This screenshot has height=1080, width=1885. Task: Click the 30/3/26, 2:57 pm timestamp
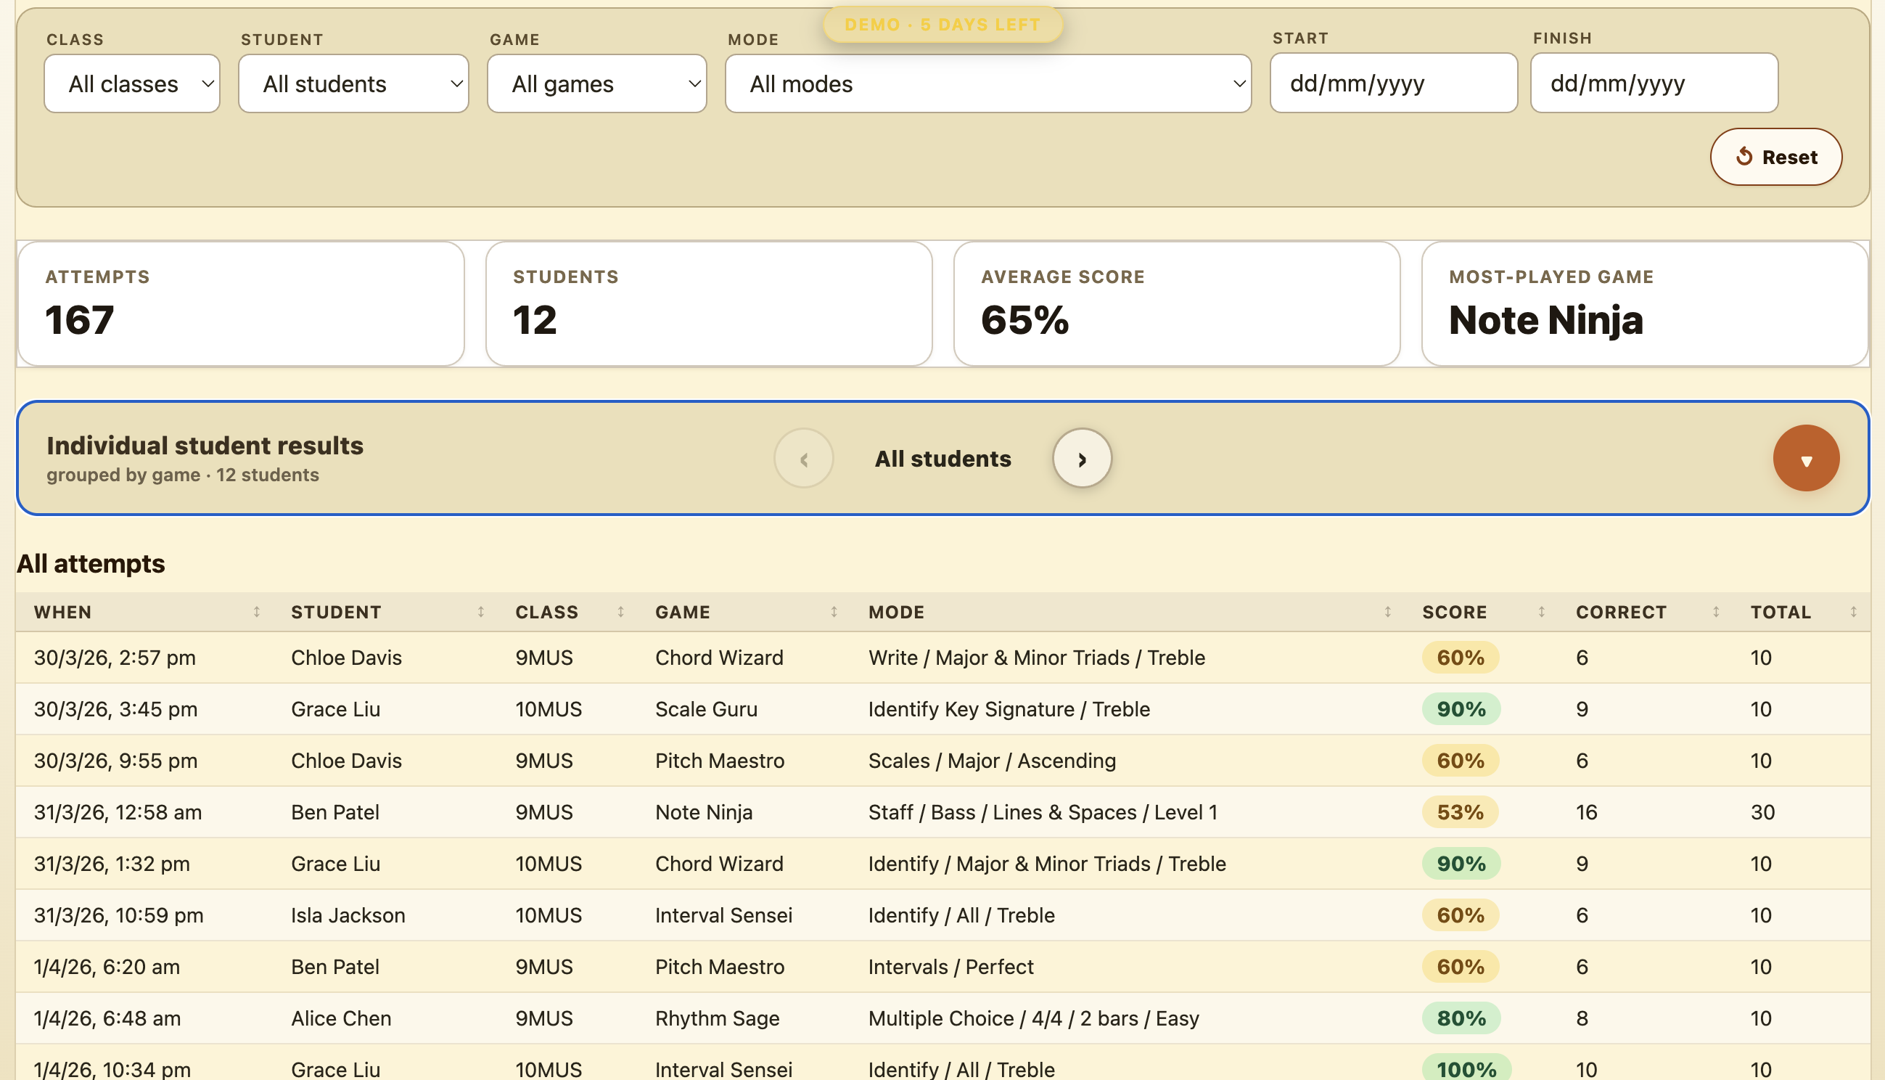click(115, 658)
